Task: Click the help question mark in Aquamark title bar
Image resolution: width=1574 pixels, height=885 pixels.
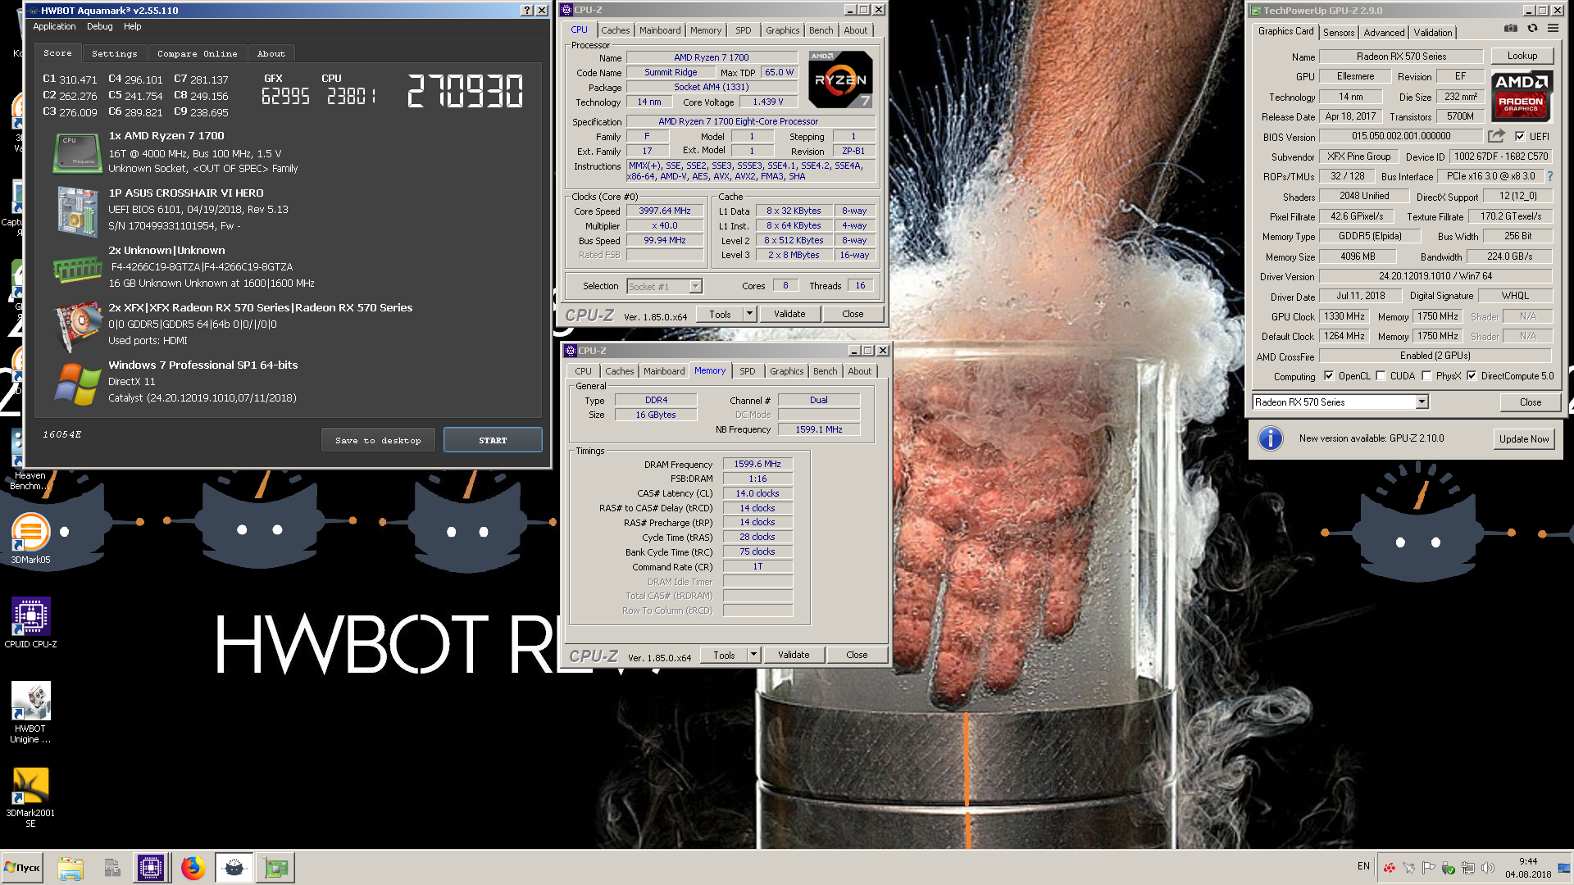Action: (526, 11)
